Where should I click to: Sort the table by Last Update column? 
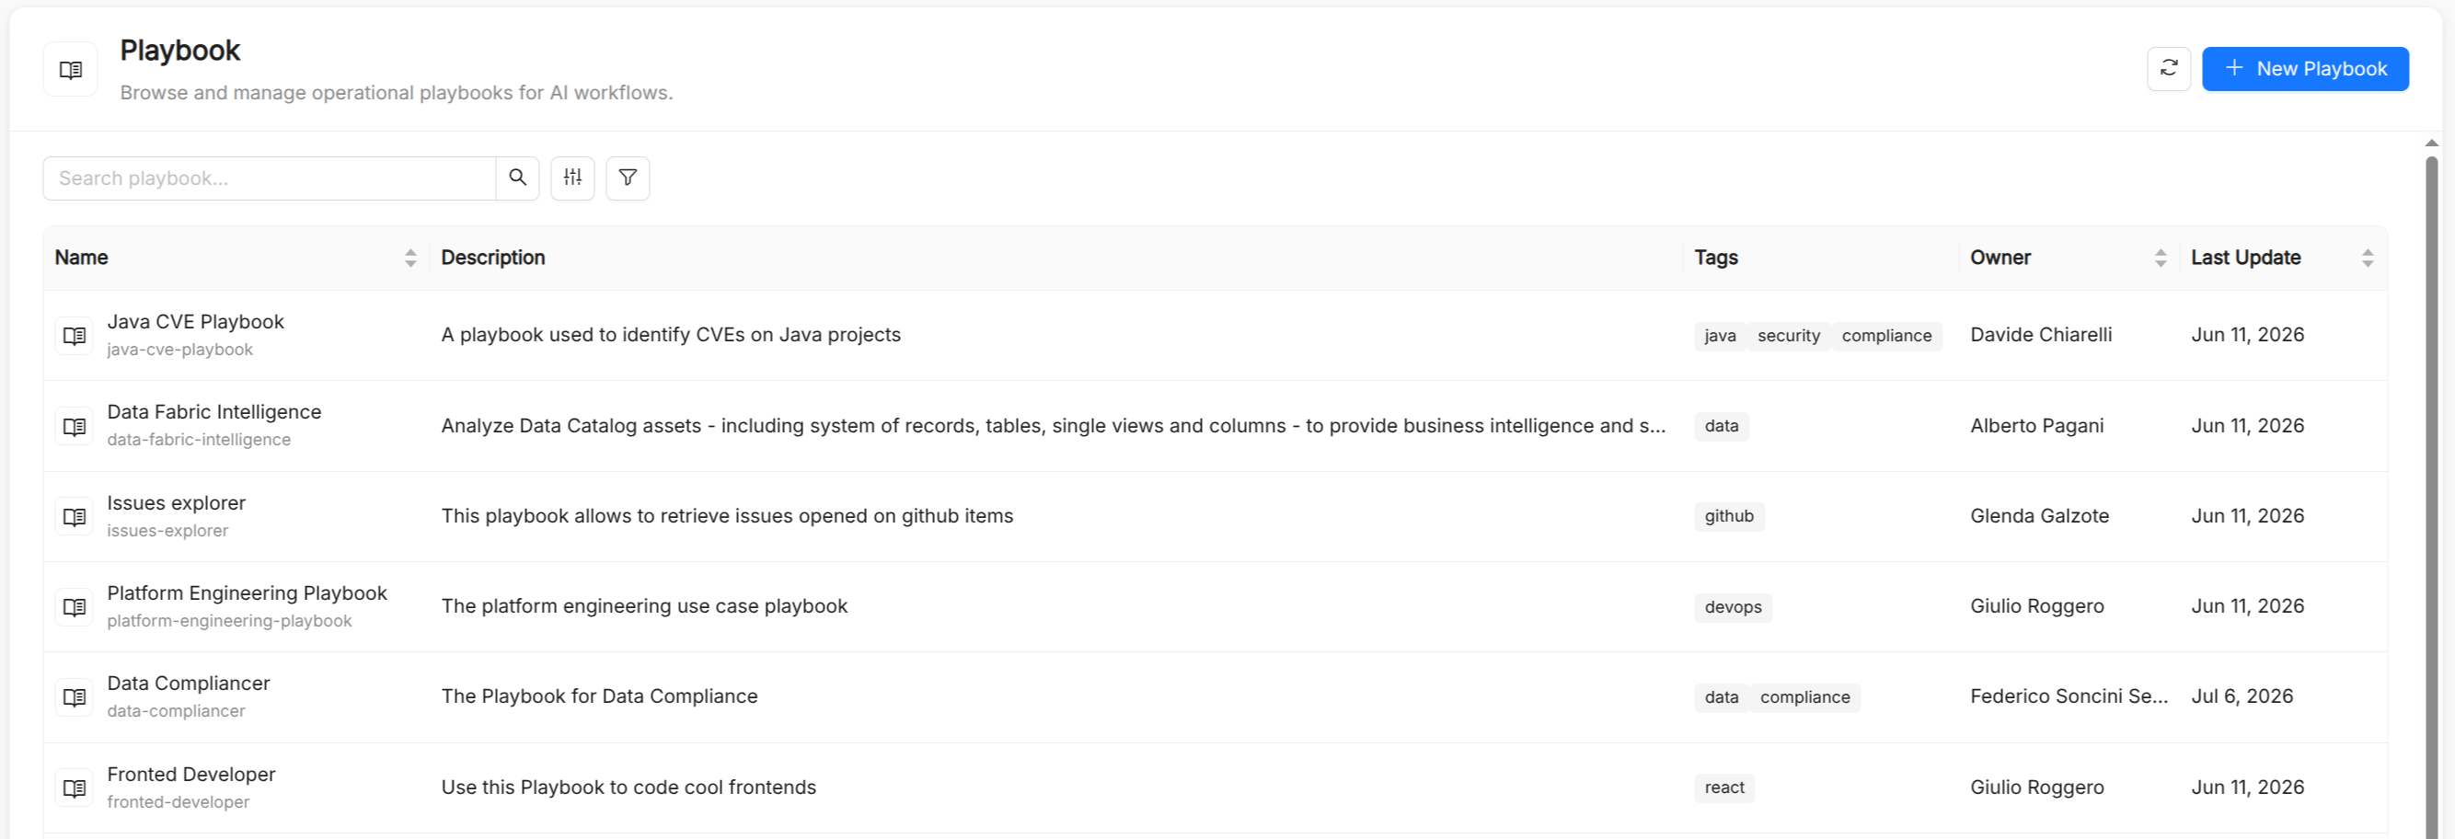coord(2367,258)
